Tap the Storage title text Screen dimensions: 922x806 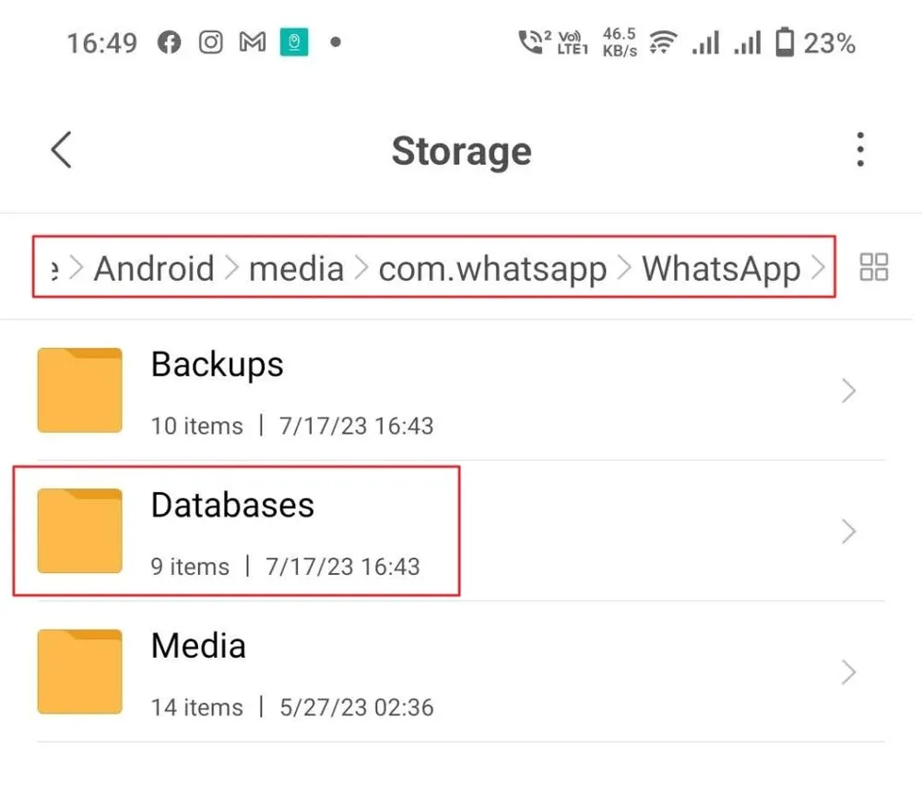[461, 150]
